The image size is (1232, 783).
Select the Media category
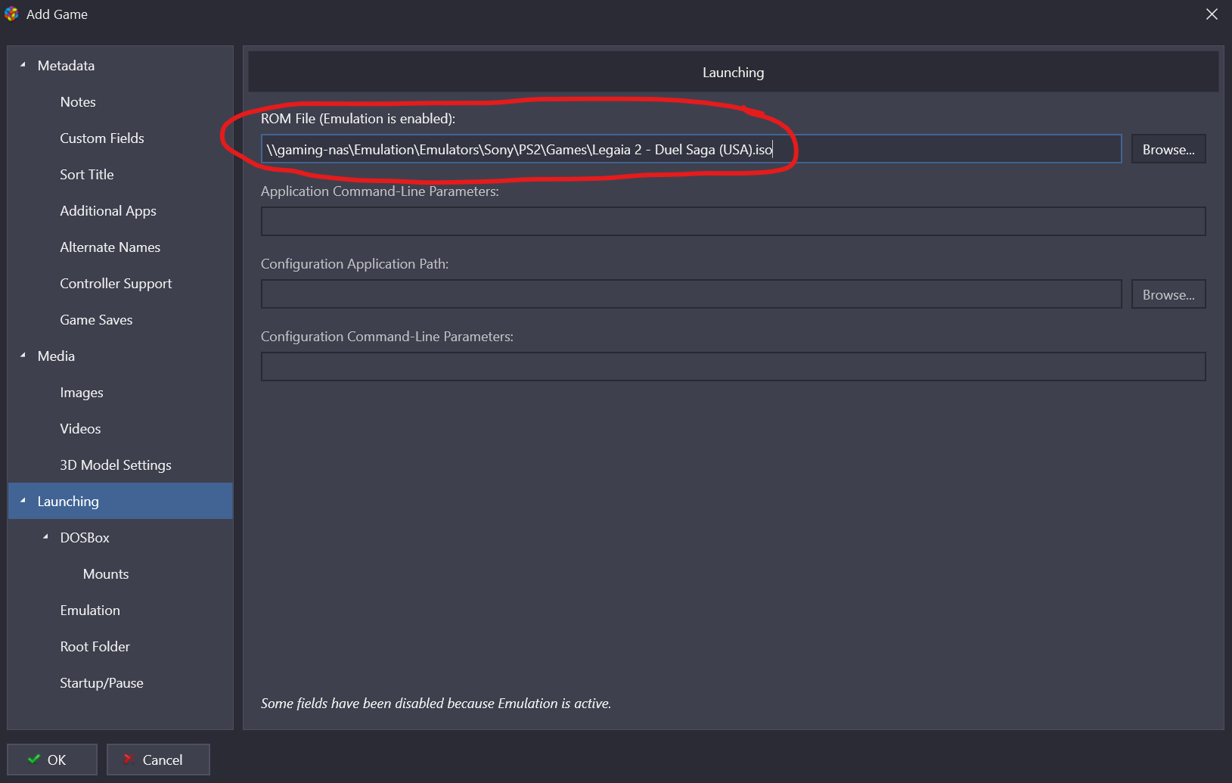coord(56,356)
